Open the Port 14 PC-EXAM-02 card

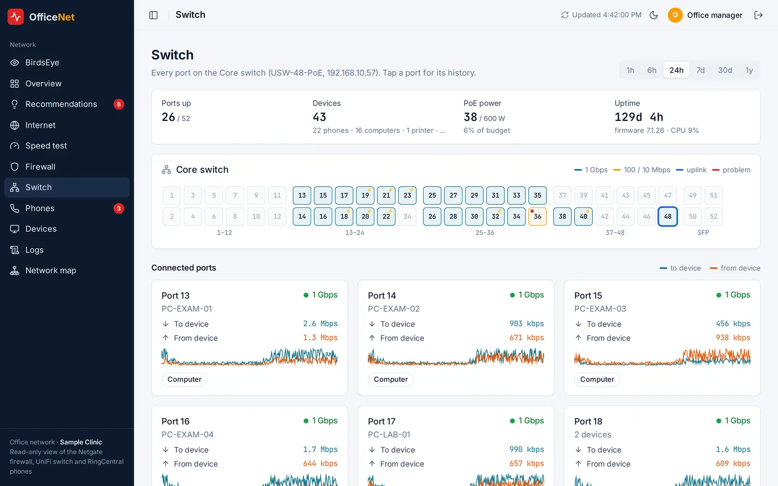[456, 338]
